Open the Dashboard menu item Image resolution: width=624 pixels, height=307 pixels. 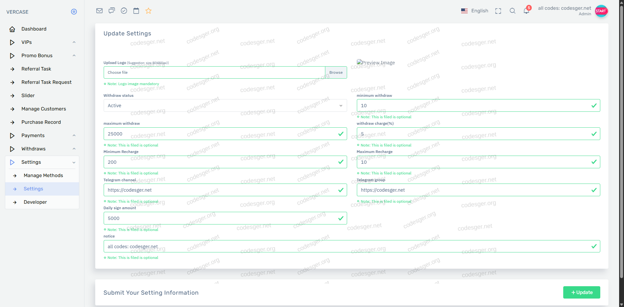34,29
